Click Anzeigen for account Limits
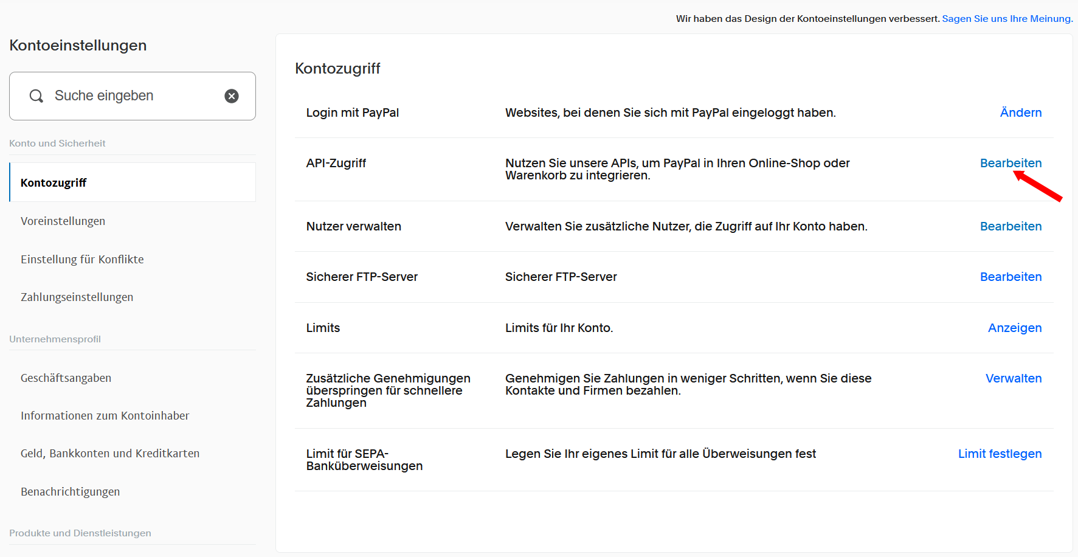This screenshot has width=1078, height=557. 1014,328
